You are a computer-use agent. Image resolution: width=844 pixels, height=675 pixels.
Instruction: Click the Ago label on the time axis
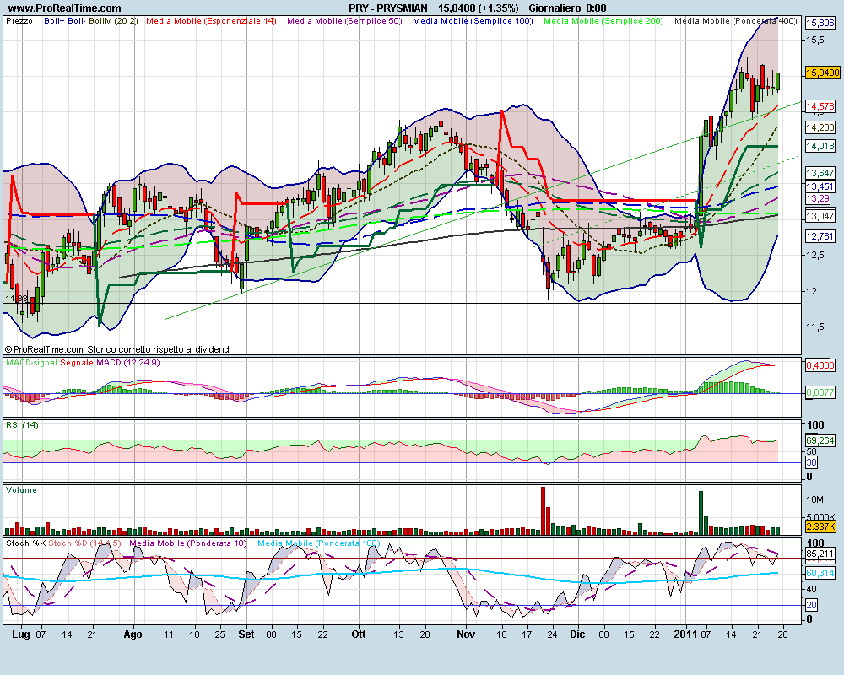click(133, 634)
